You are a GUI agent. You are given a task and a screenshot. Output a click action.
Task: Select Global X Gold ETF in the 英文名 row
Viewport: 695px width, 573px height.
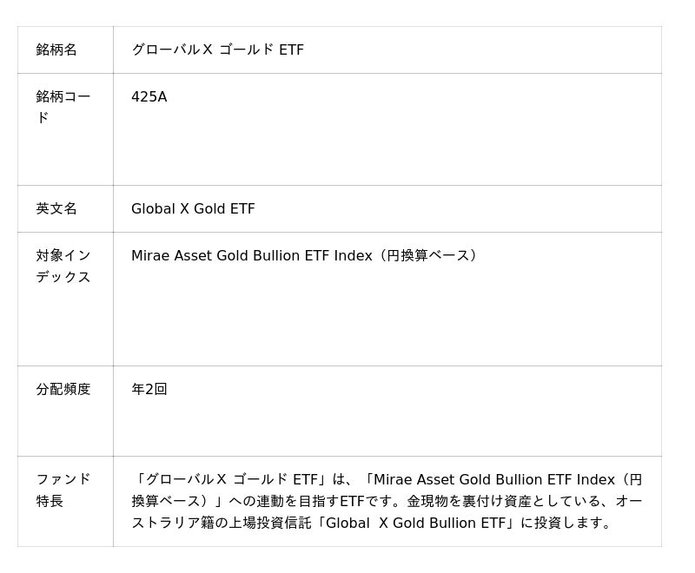(193, 208)
